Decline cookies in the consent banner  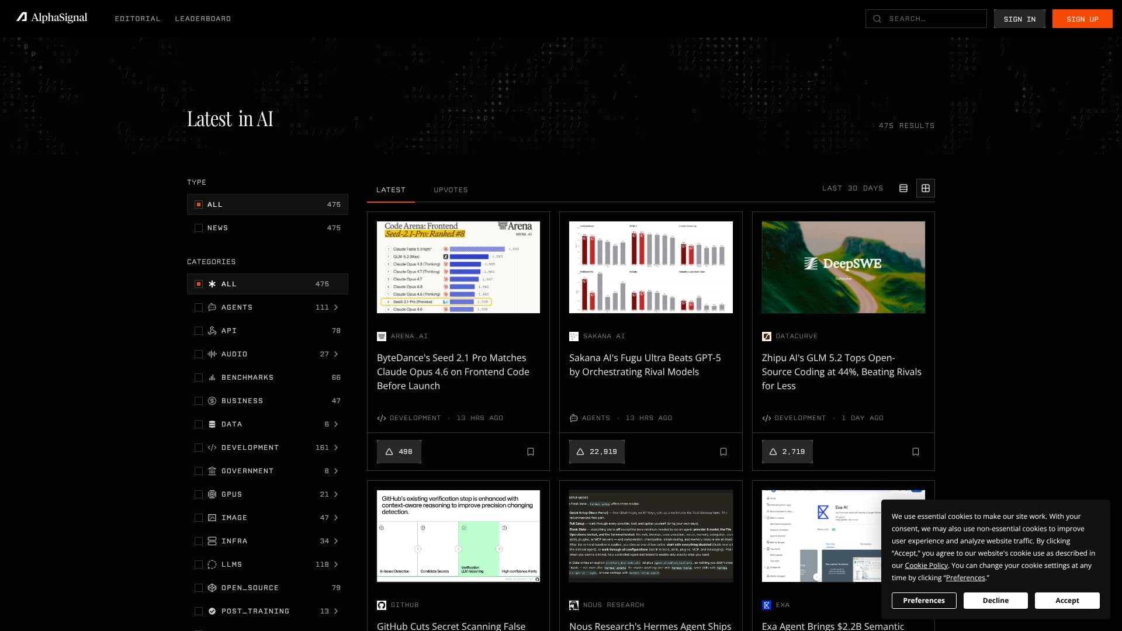(x=996, y=601)
